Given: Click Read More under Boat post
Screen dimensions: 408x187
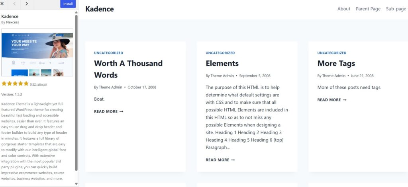Looking at the screenshot, I should click(x=108, y=111).
